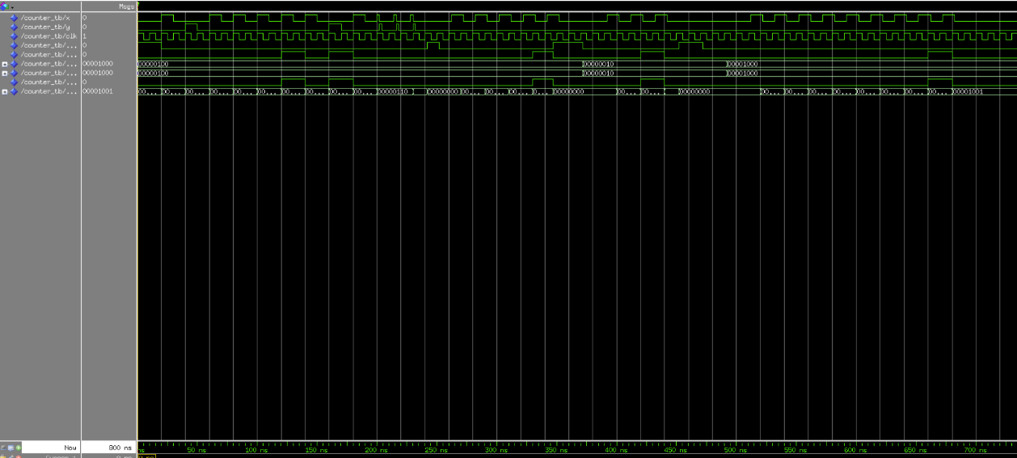Click the 450 ns mark on the timeline
The image size is (1017, 458).
(x=675, y=450)
